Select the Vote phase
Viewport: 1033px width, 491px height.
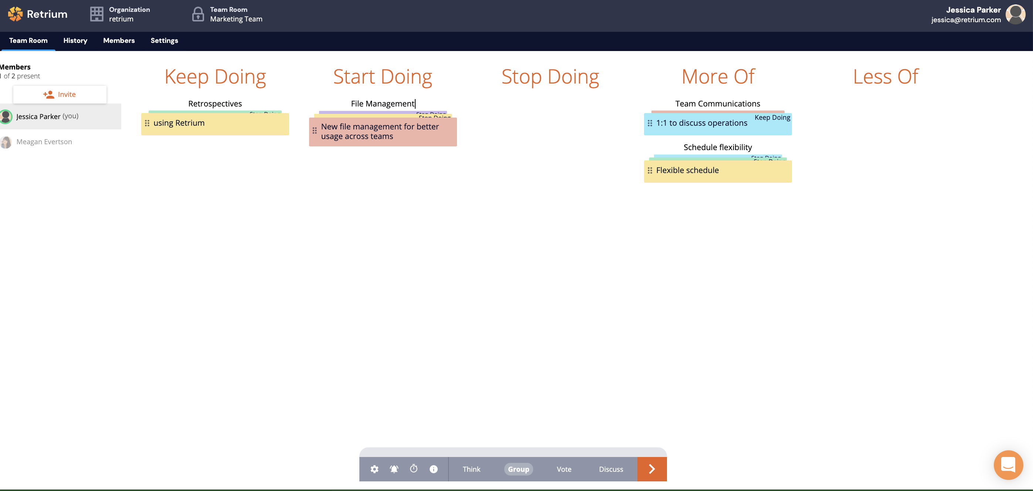click(563, 469)
